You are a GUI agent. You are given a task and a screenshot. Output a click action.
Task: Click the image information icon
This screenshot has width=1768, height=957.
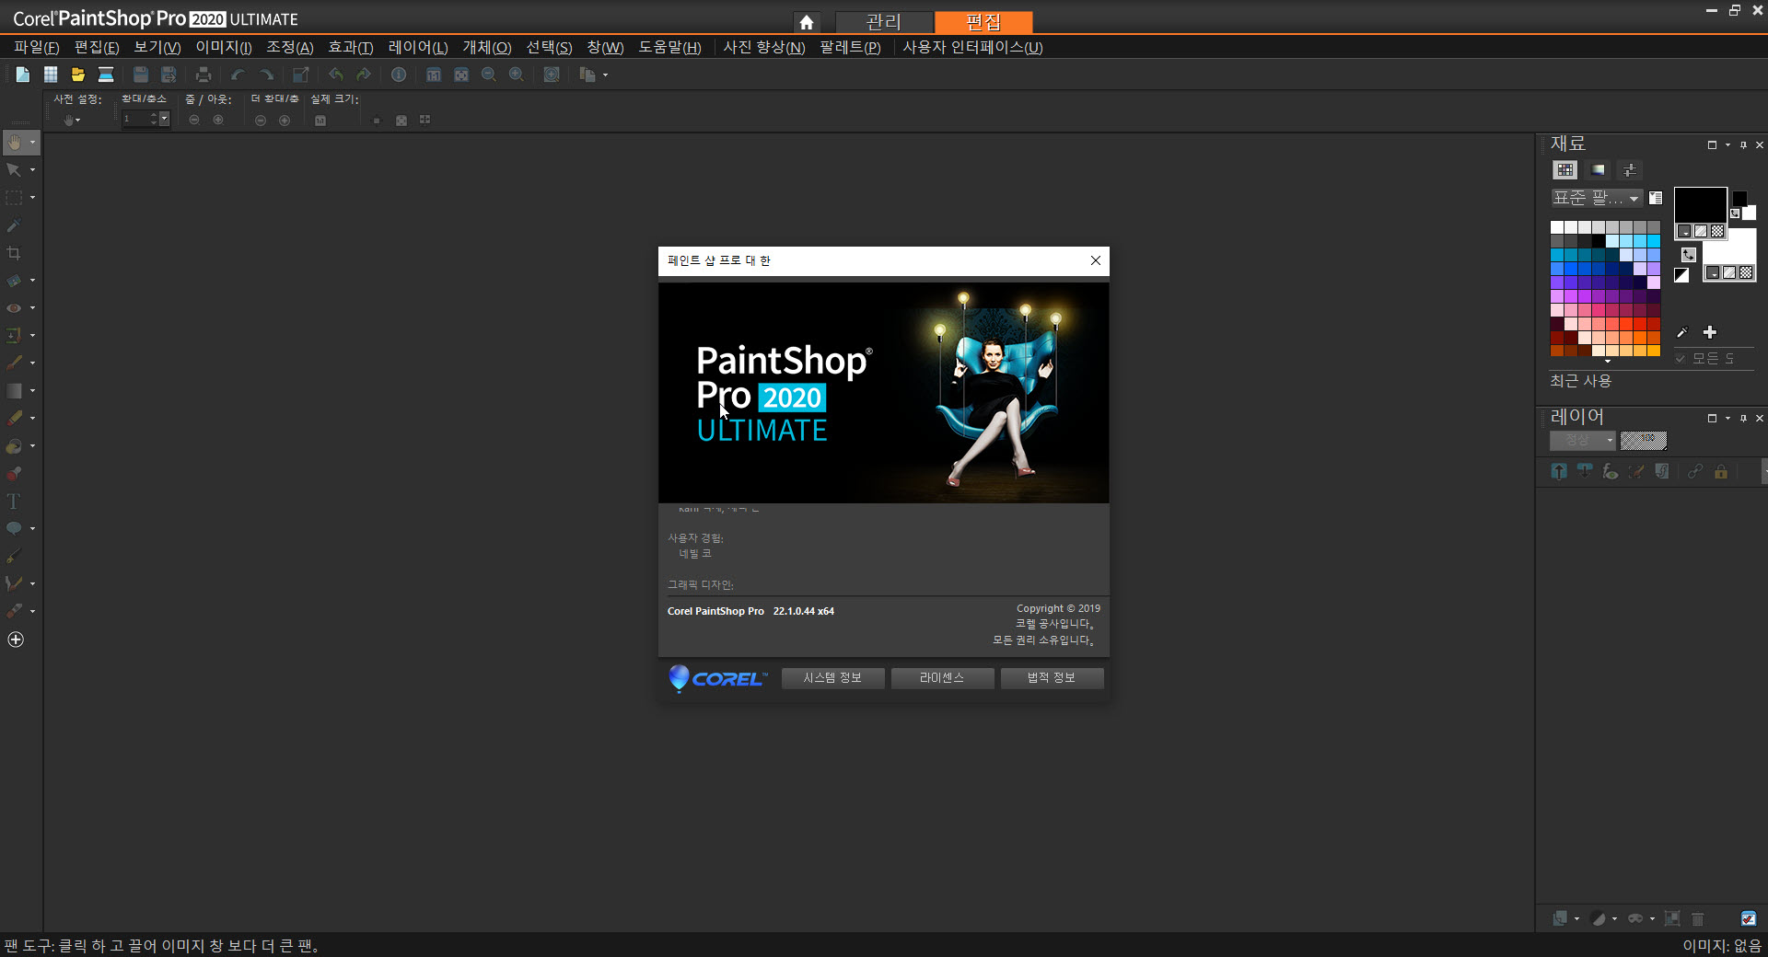(399, 75)
